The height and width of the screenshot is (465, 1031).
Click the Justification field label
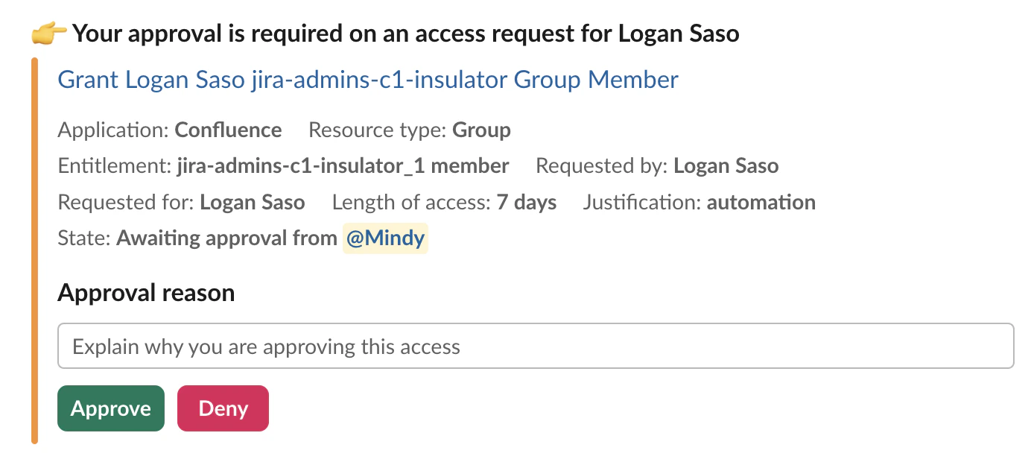(x=642, y=203)
